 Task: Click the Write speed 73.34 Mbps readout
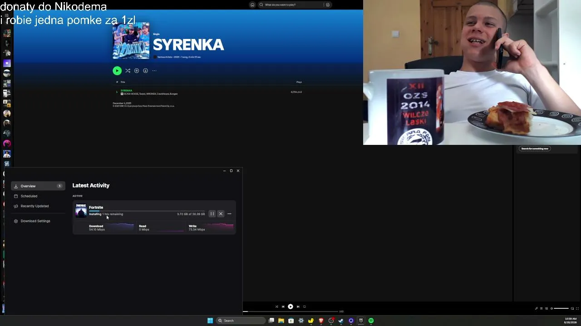point(197,228)
